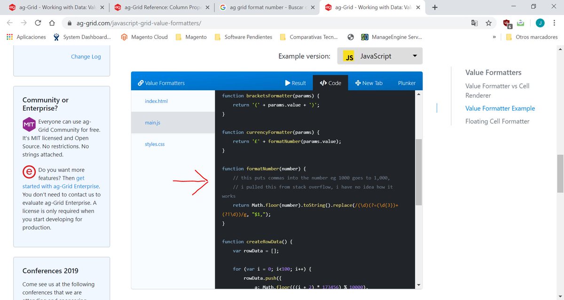
Task: Open System Dashboard bookmark
Action: [x=82, y=37]
